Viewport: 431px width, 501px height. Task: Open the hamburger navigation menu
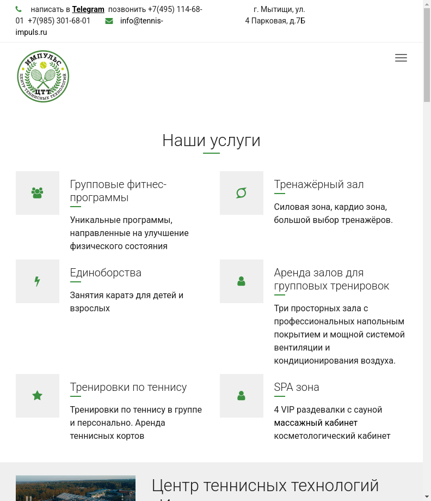(401, 58)
